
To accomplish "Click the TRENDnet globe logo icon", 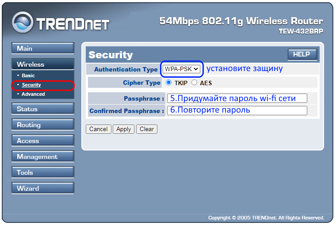I will (23, 22).
